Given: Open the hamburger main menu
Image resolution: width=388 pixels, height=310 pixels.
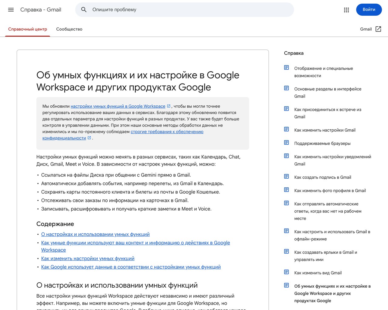Looking at the screenshot, I should click(11, 10).
